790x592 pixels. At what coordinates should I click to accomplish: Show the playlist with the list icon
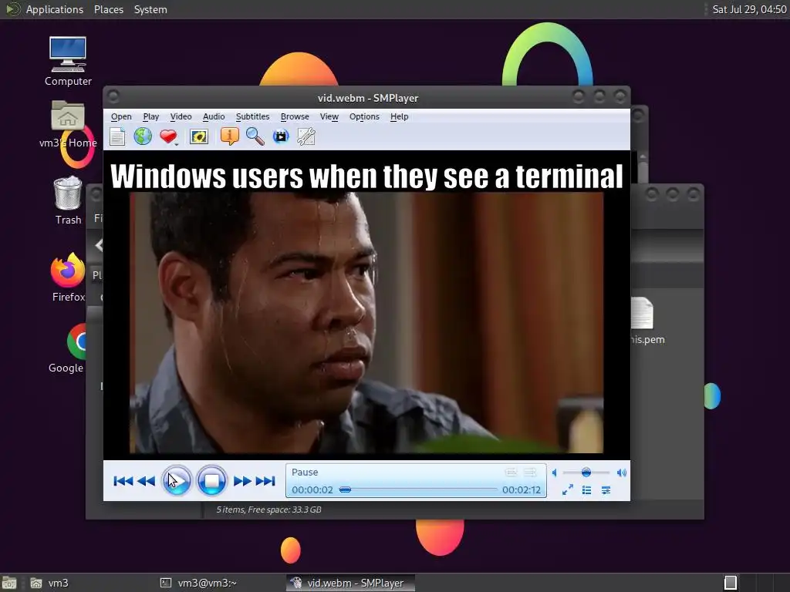coord(586,489)
